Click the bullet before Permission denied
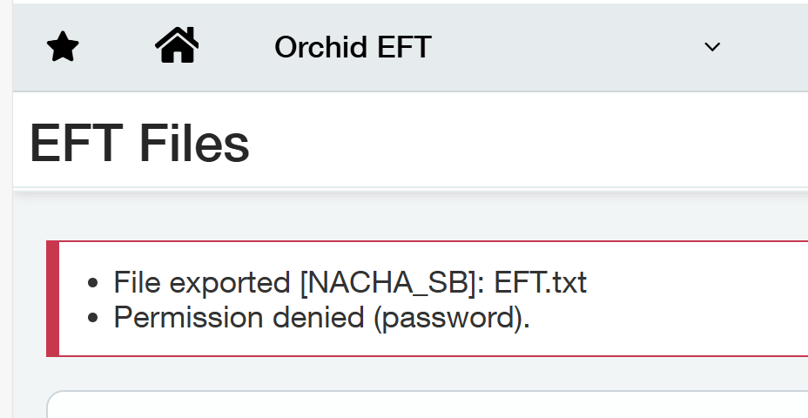Viewport: 808px width, 418px height. [x=93, y=319]
